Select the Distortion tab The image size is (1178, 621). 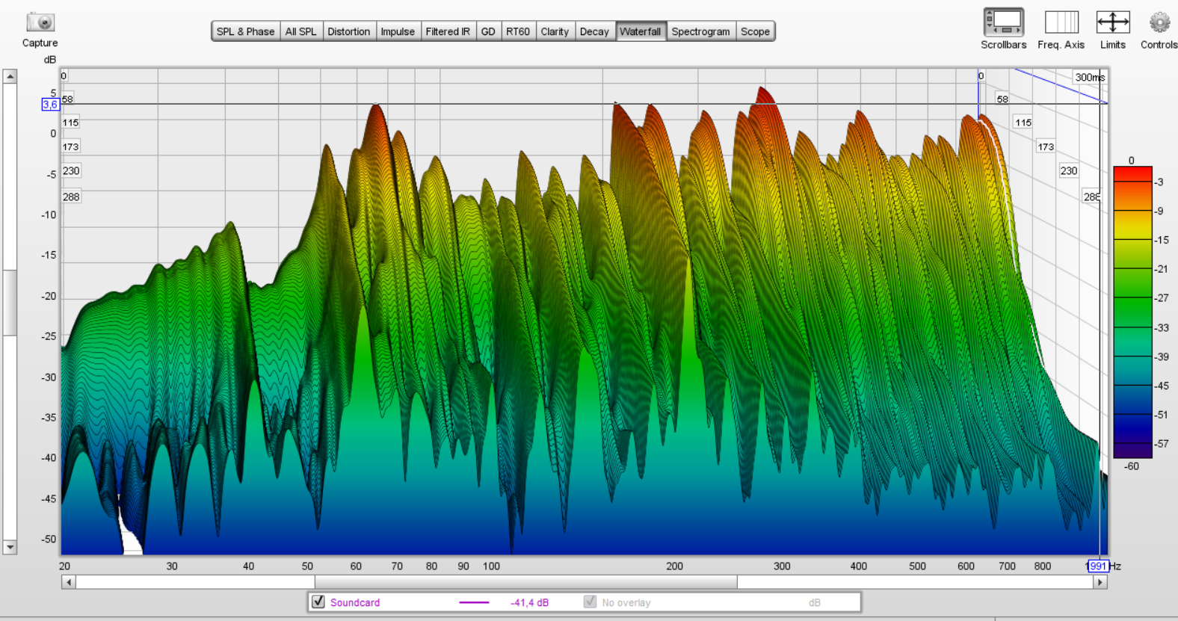pos(349,31)
